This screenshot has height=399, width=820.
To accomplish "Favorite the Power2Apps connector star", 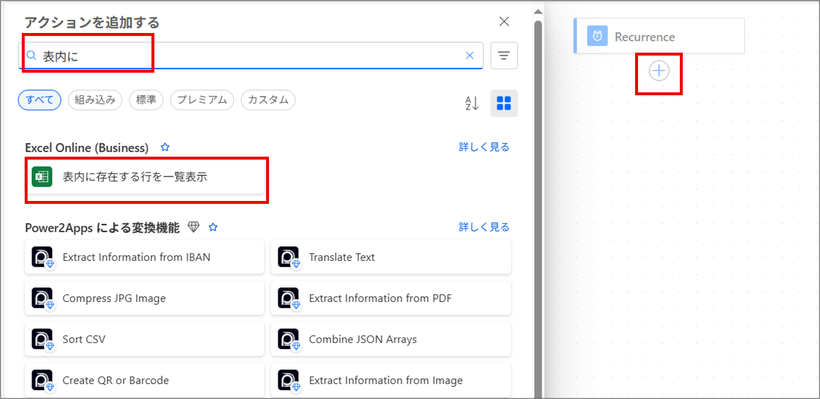I will [213, 227].
